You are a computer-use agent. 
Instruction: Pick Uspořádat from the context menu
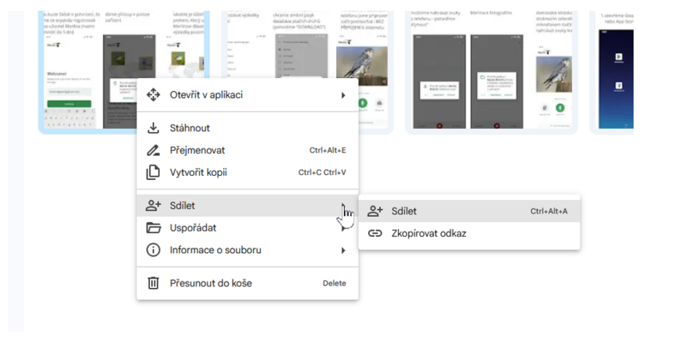tap(193, 228)
